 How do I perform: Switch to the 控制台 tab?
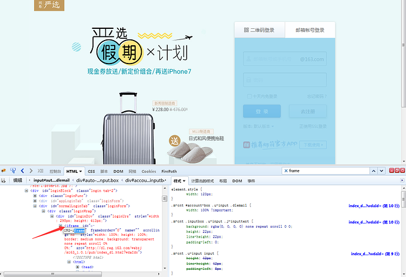[x=55, y=171]
